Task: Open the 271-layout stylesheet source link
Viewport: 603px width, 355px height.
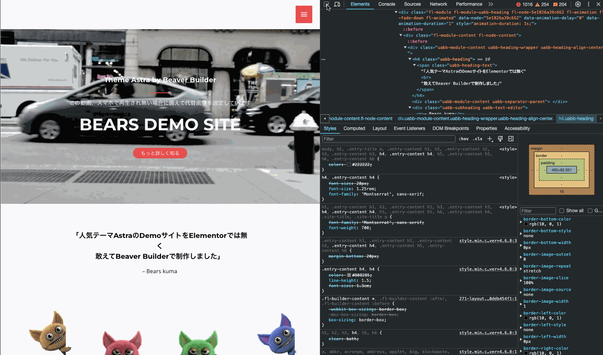Action: click(488, 299)
